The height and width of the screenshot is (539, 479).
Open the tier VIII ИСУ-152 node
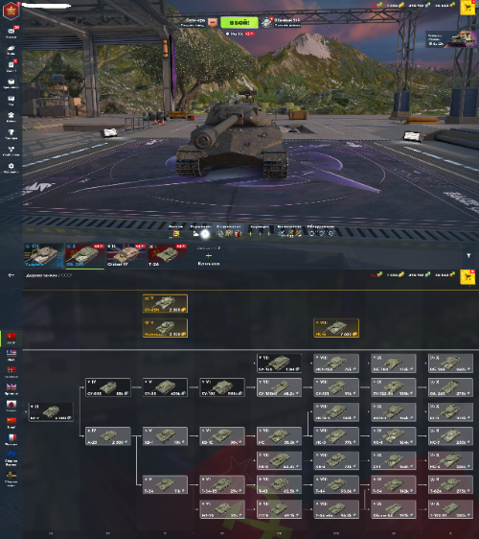click(336, 363)
